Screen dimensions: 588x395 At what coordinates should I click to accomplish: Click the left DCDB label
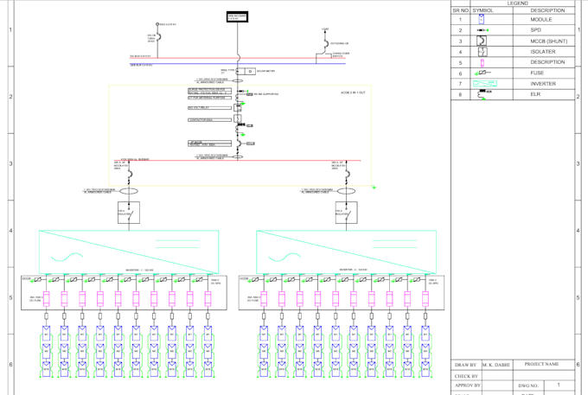(x=26, y=279)
